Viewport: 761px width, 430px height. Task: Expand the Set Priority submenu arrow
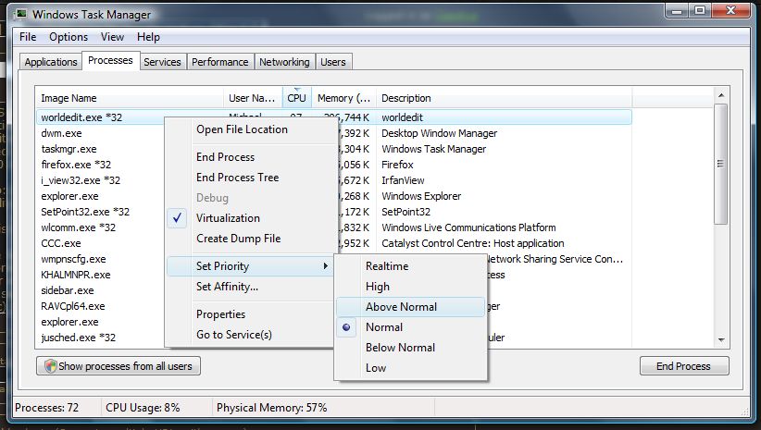coord(326,266)
